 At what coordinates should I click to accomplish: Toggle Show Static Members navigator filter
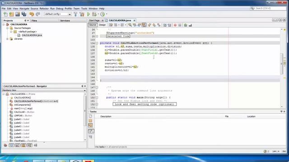pos(18,145)
